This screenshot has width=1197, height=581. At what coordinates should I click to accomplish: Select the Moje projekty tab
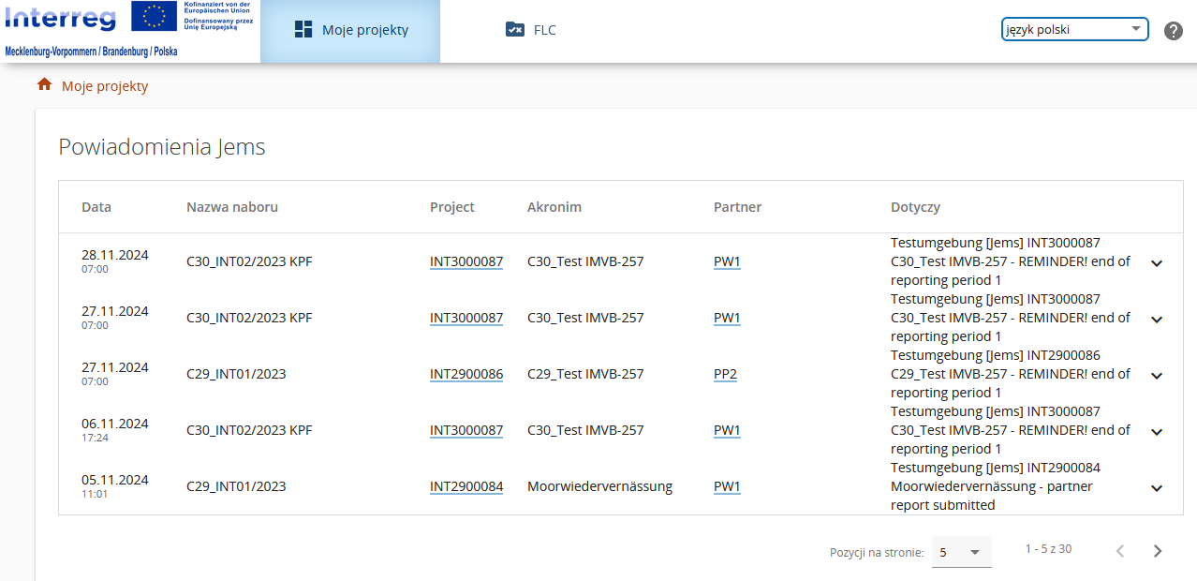click(350, 30)
